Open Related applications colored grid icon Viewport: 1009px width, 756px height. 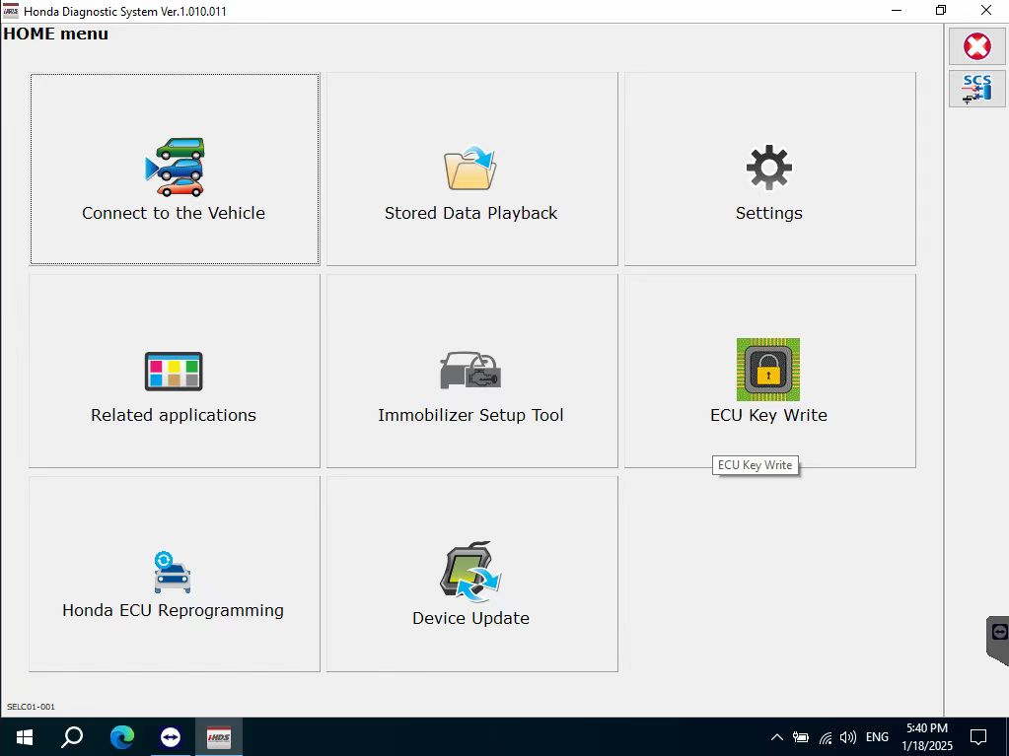(x=174, y=372)
